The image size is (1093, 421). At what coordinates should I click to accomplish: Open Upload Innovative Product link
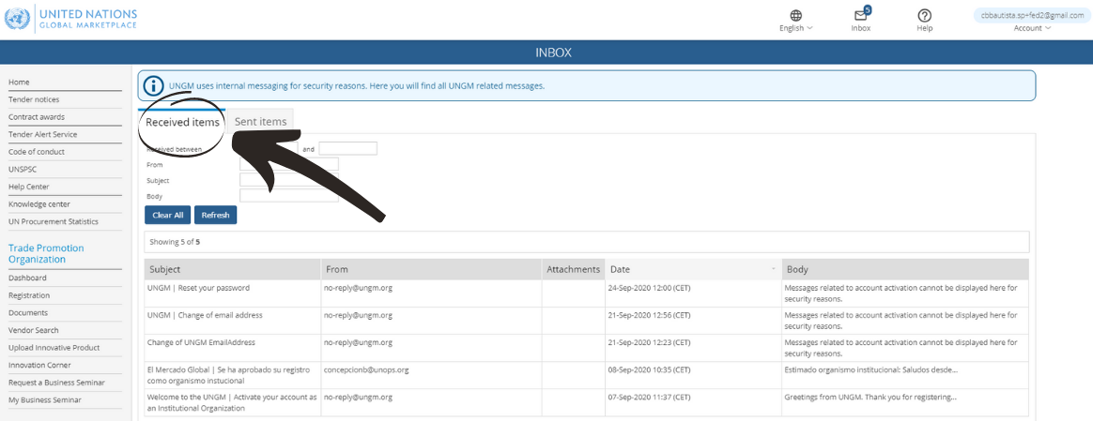click(54, 347)
